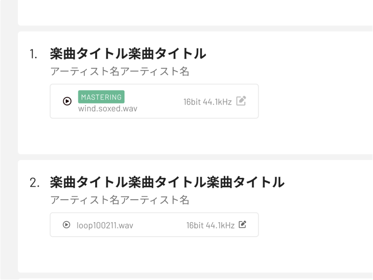Select track number 1 label

[x=33, y=55]
